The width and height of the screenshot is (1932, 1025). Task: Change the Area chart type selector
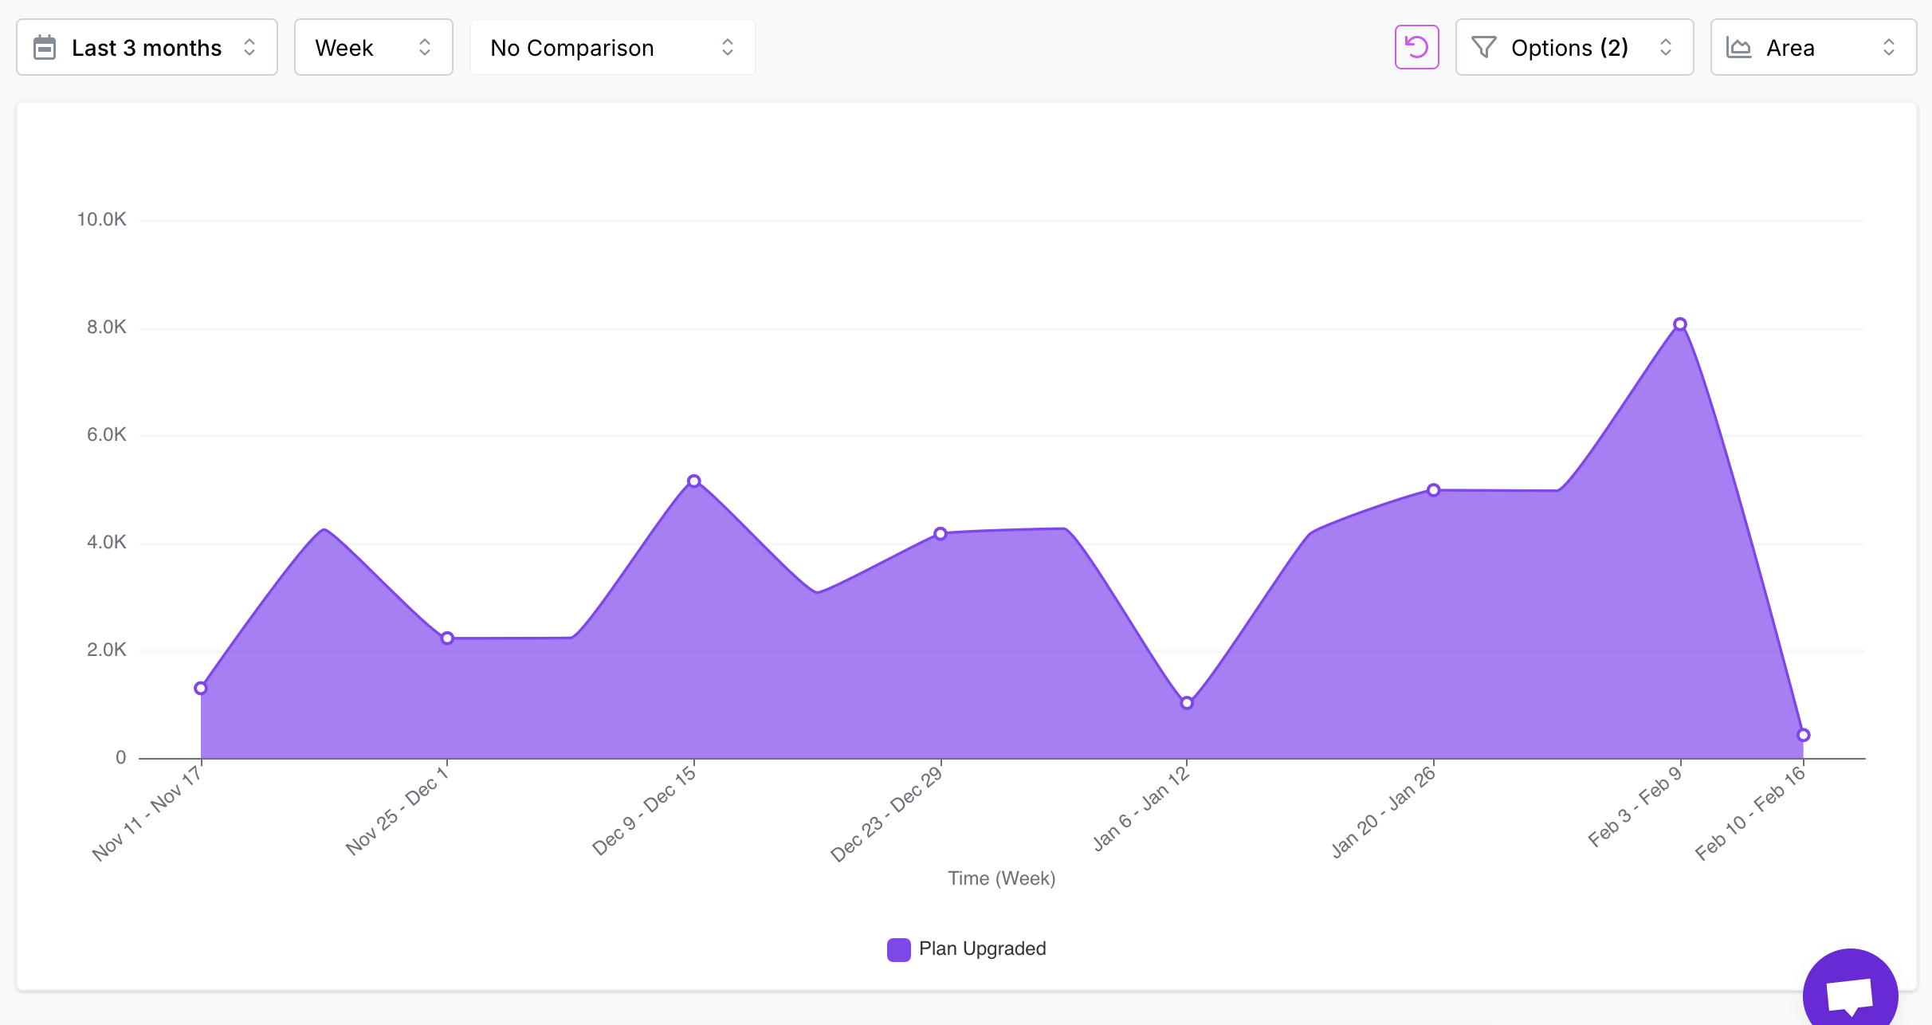1813,48
